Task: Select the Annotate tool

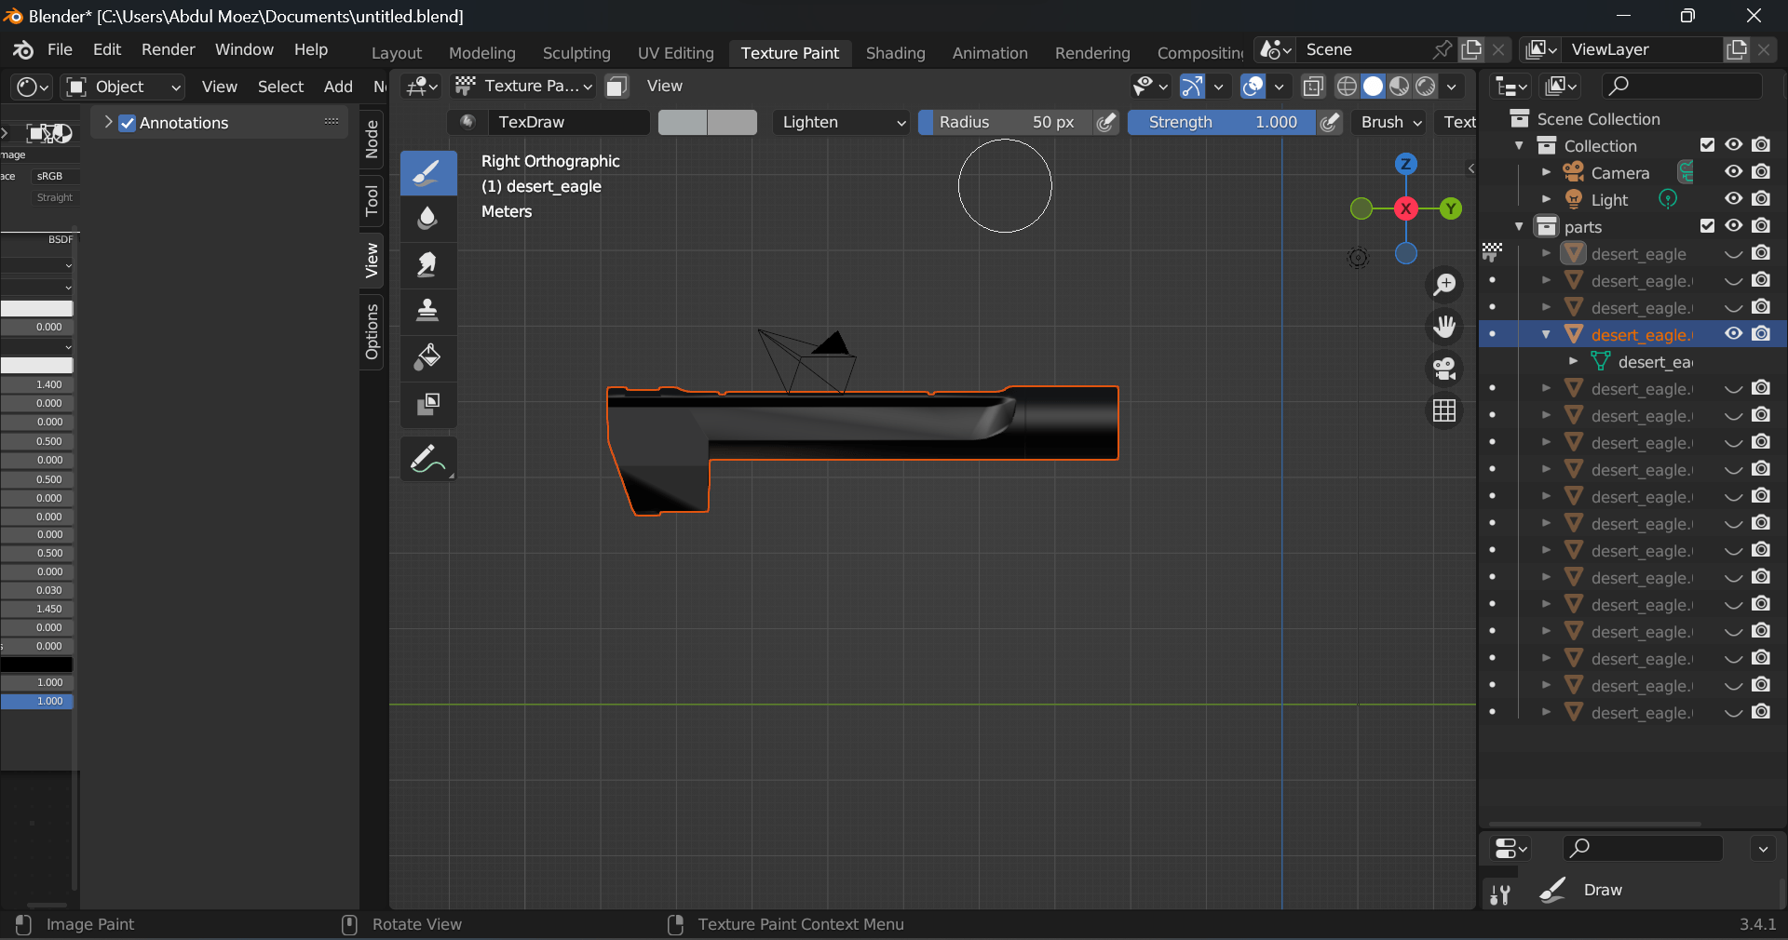Action: (427, 458)
